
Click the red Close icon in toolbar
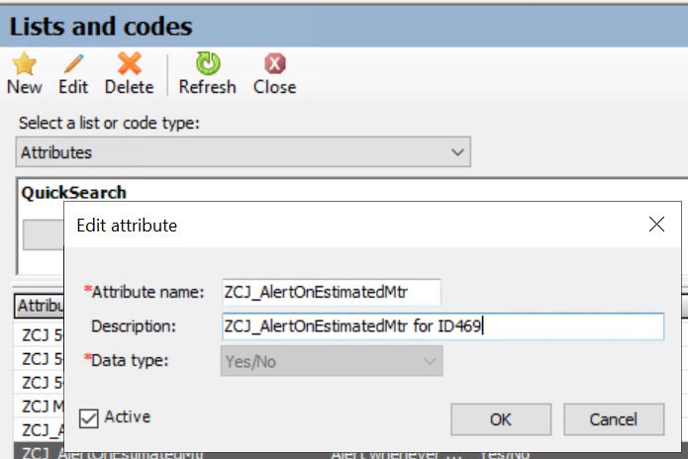[x=274, y=64]
